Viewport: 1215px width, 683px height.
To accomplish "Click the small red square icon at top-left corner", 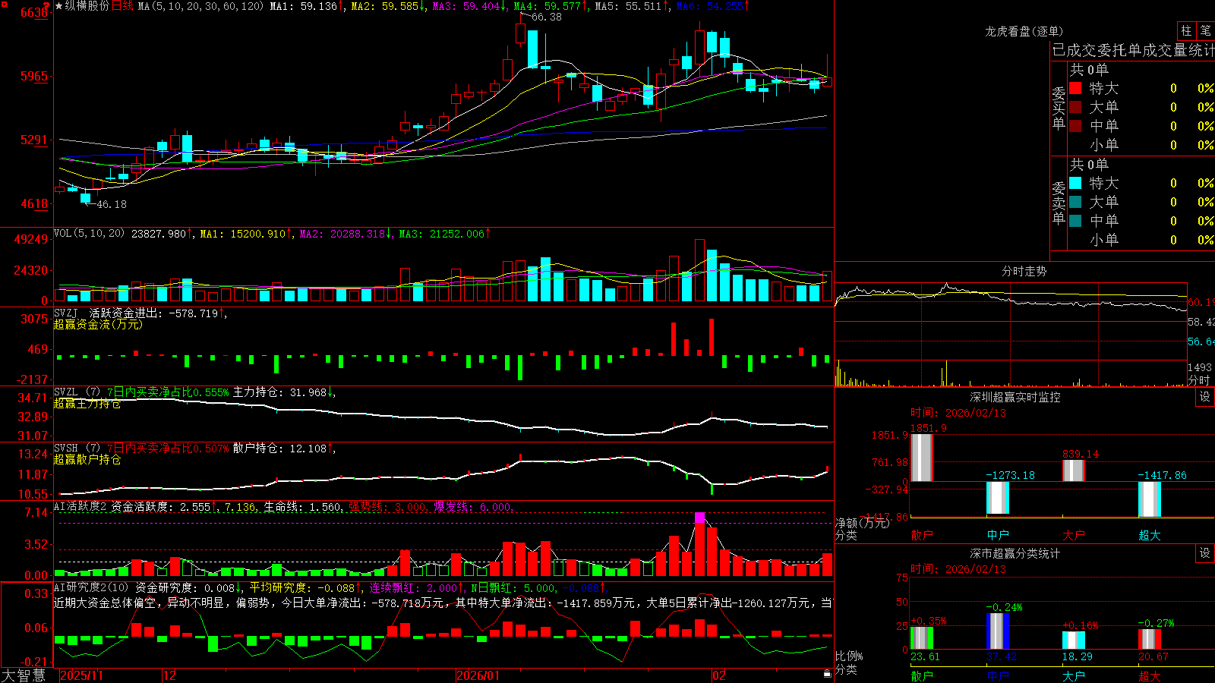I will [5, 5].
